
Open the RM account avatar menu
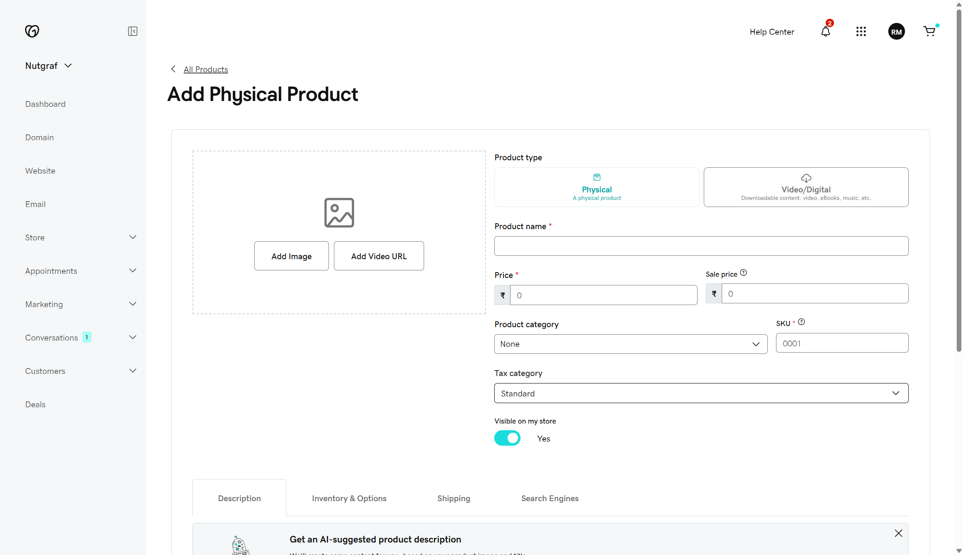pos(896,31)
